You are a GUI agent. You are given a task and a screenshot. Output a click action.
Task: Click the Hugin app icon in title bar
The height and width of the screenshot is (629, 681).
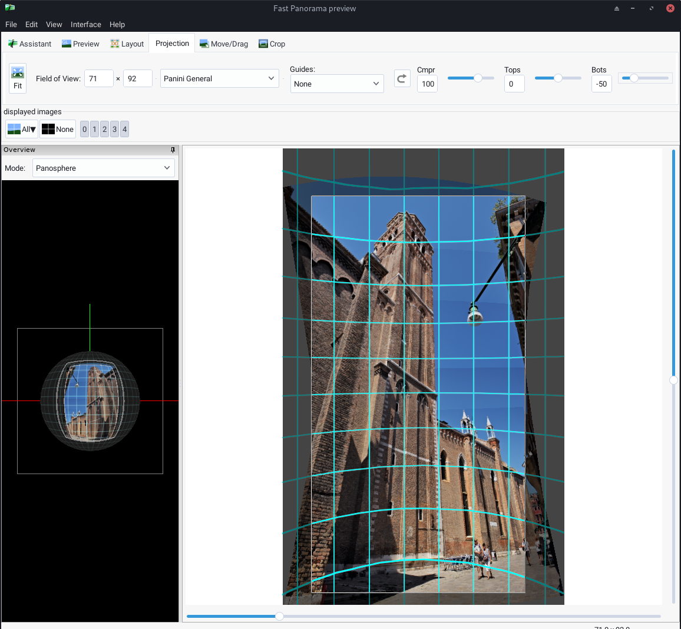9,8
